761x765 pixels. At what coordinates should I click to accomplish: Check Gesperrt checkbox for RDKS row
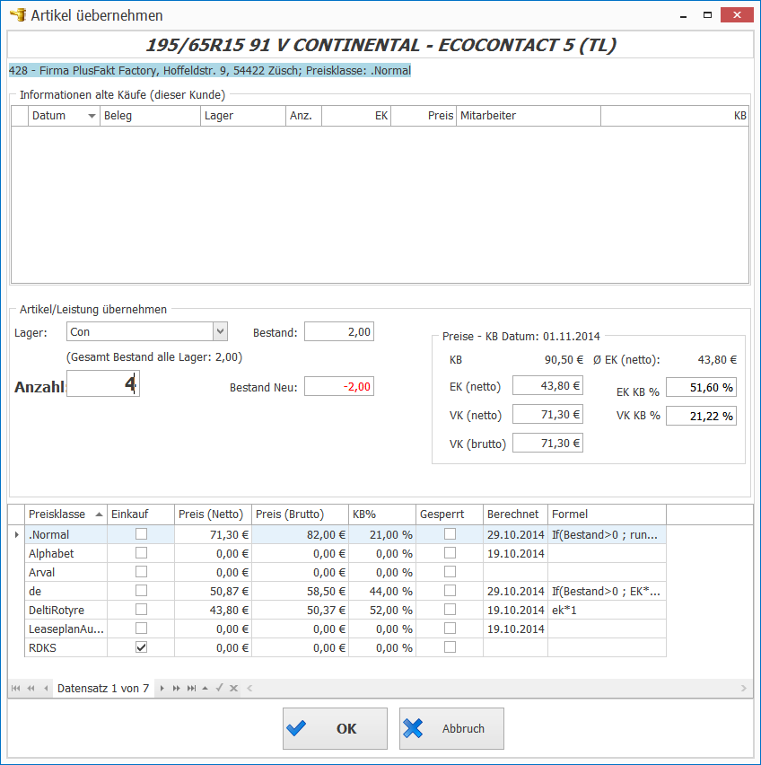tap(450, 647)
